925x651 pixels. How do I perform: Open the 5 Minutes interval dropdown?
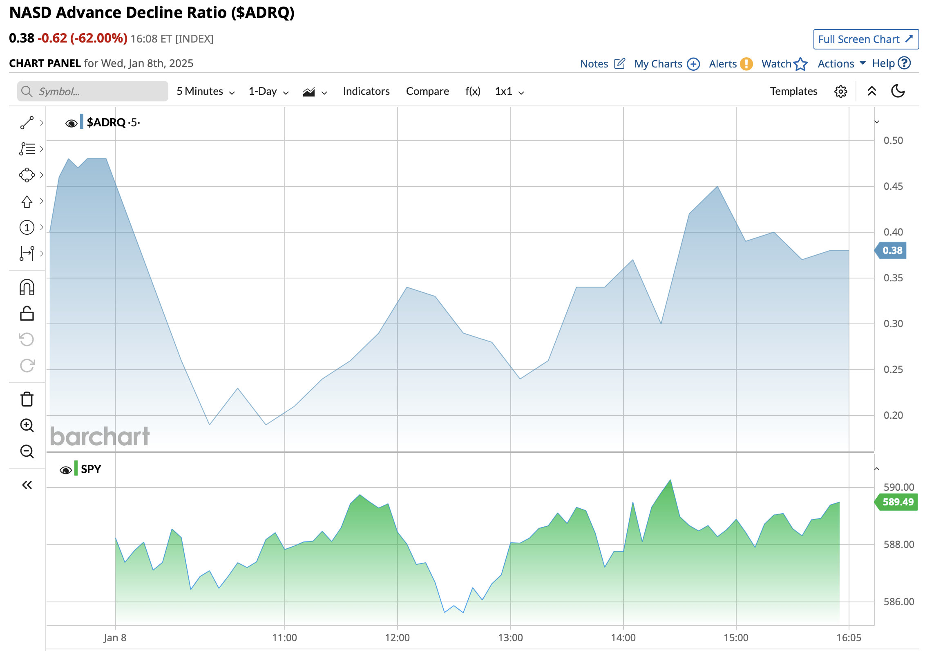[x=206, y=91]
